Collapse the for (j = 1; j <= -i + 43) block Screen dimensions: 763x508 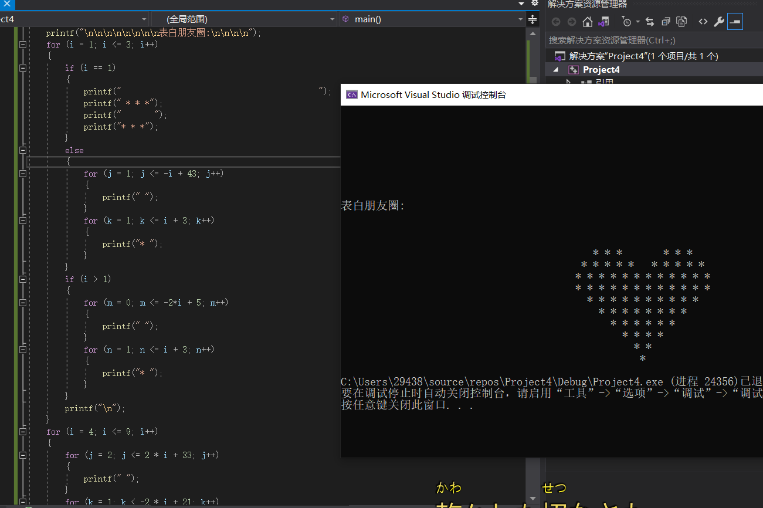point(23,174)
